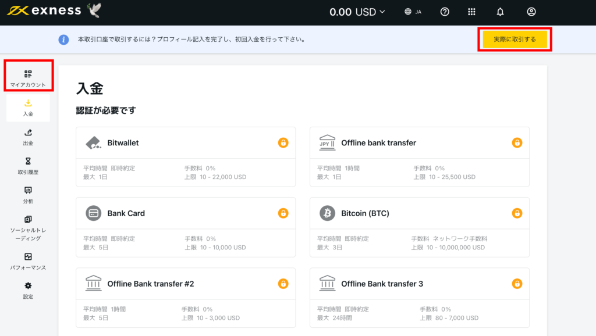Screen dimensions: 596x336
Task: Select the Bitwallet deposit method
Action: tap(186, 157)
